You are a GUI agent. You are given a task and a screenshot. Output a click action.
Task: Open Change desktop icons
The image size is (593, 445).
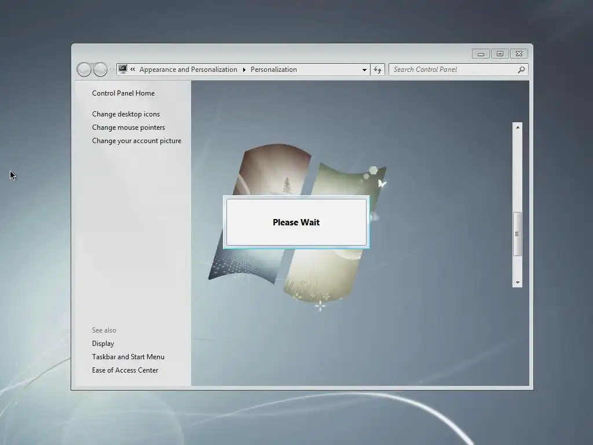click(126, 114)
